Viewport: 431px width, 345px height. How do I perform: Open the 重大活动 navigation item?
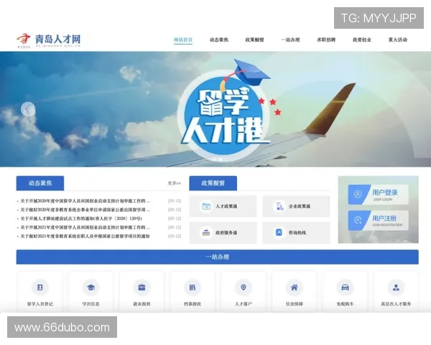click(398, 40)
